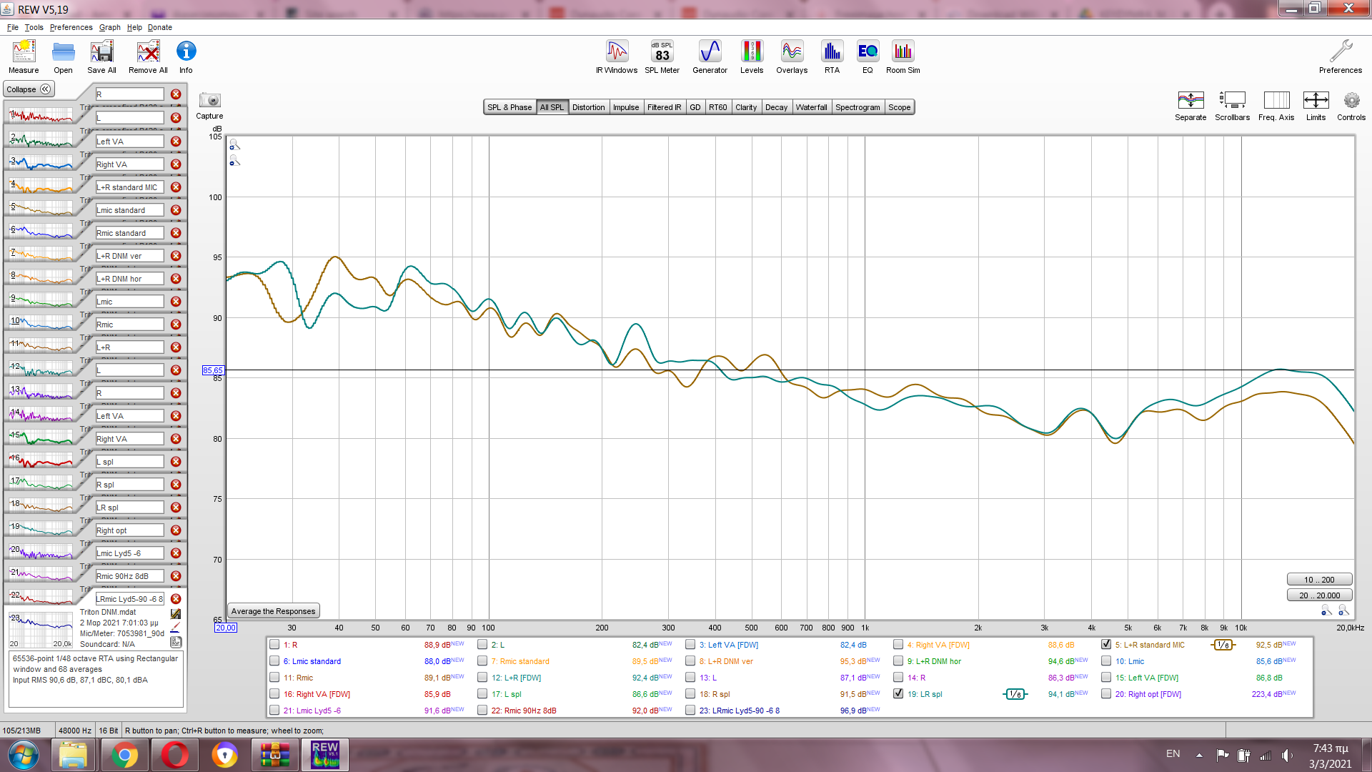This screenshot has width=1372, height=772.
Task: Uncheck the 19: LR spl trace
Action: coord(898,693)
